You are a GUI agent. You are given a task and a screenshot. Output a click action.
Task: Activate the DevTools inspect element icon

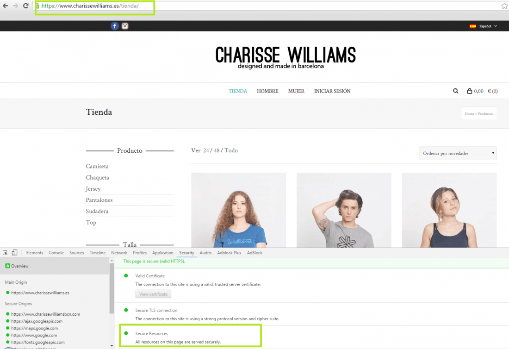point(5,253)
